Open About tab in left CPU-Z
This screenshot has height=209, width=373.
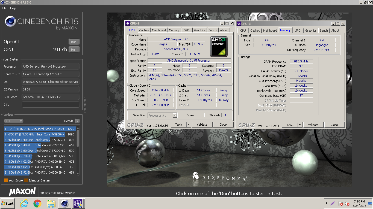pyautogui.click(x=224, y=30)
